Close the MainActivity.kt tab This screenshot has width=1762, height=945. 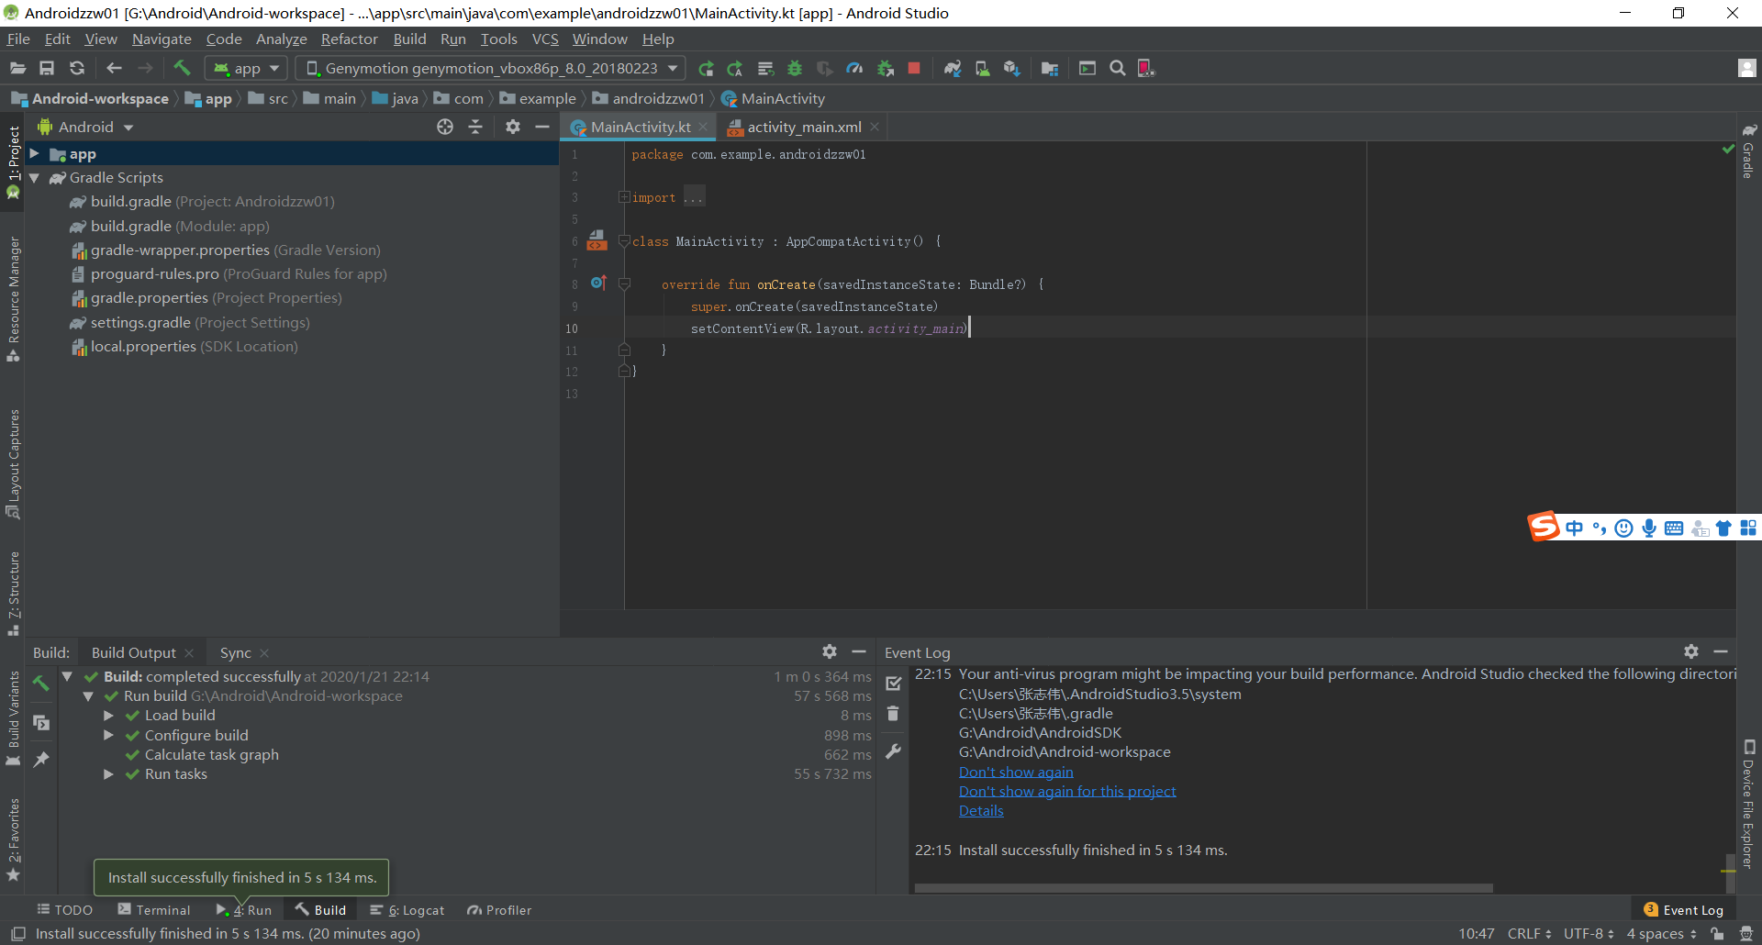pyautogui.click(x=703, y=127)
